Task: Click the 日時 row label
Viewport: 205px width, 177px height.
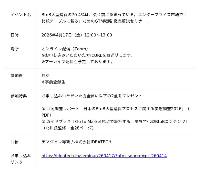Action: (x=15, y=35)
